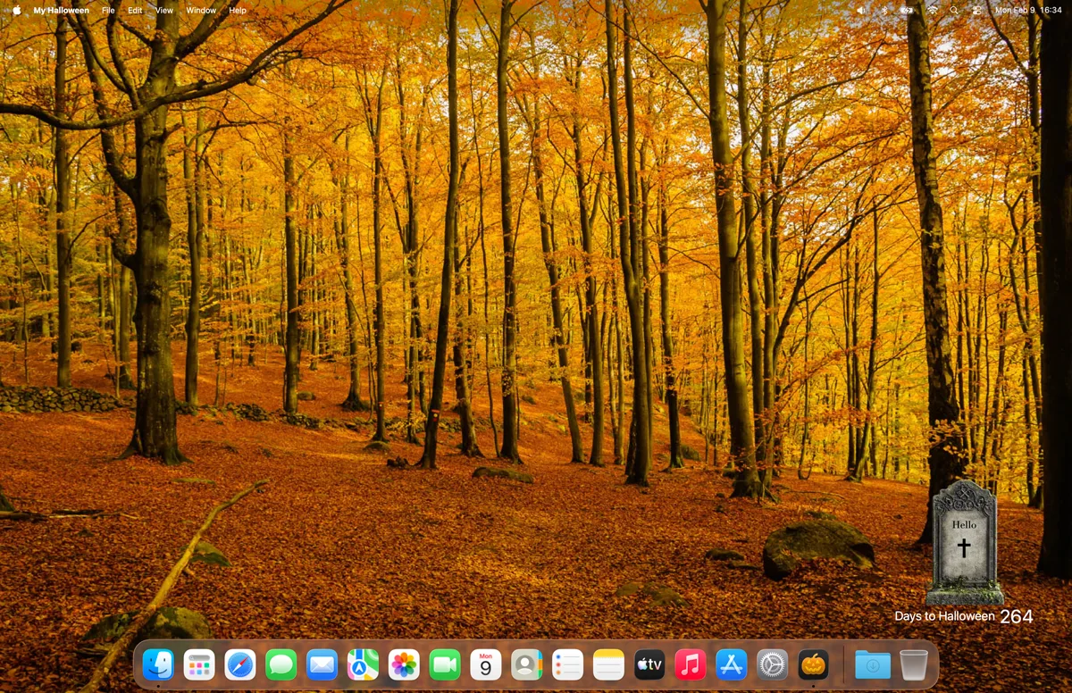This screenshot has height=693, width=1072.
Task: Launch Safari from the Dock
Action: click(x=239, y=664)
